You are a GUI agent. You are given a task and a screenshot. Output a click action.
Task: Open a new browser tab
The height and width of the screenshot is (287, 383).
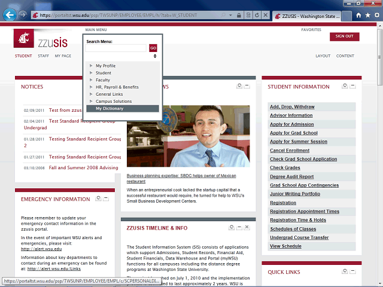pos(346,16)
